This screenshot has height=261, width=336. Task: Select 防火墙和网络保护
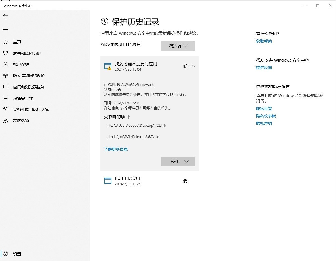tap(29, 75)
